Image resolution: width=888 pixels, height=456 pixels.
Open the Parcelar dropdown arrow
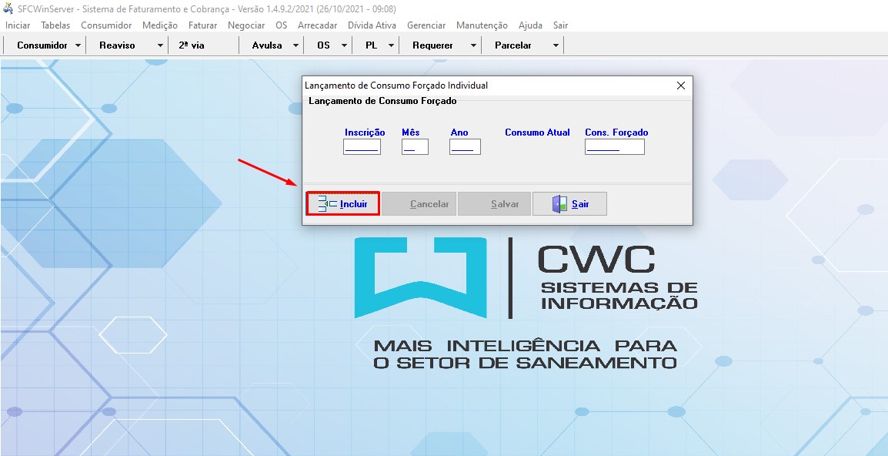(x=556, y=45)
